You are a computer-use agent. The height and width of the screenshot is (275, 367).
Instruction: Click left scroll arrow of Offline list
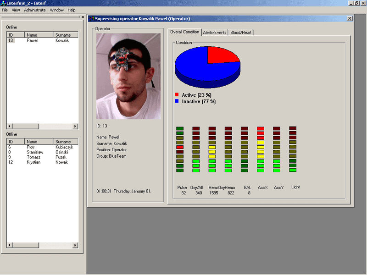pos(10,245)
